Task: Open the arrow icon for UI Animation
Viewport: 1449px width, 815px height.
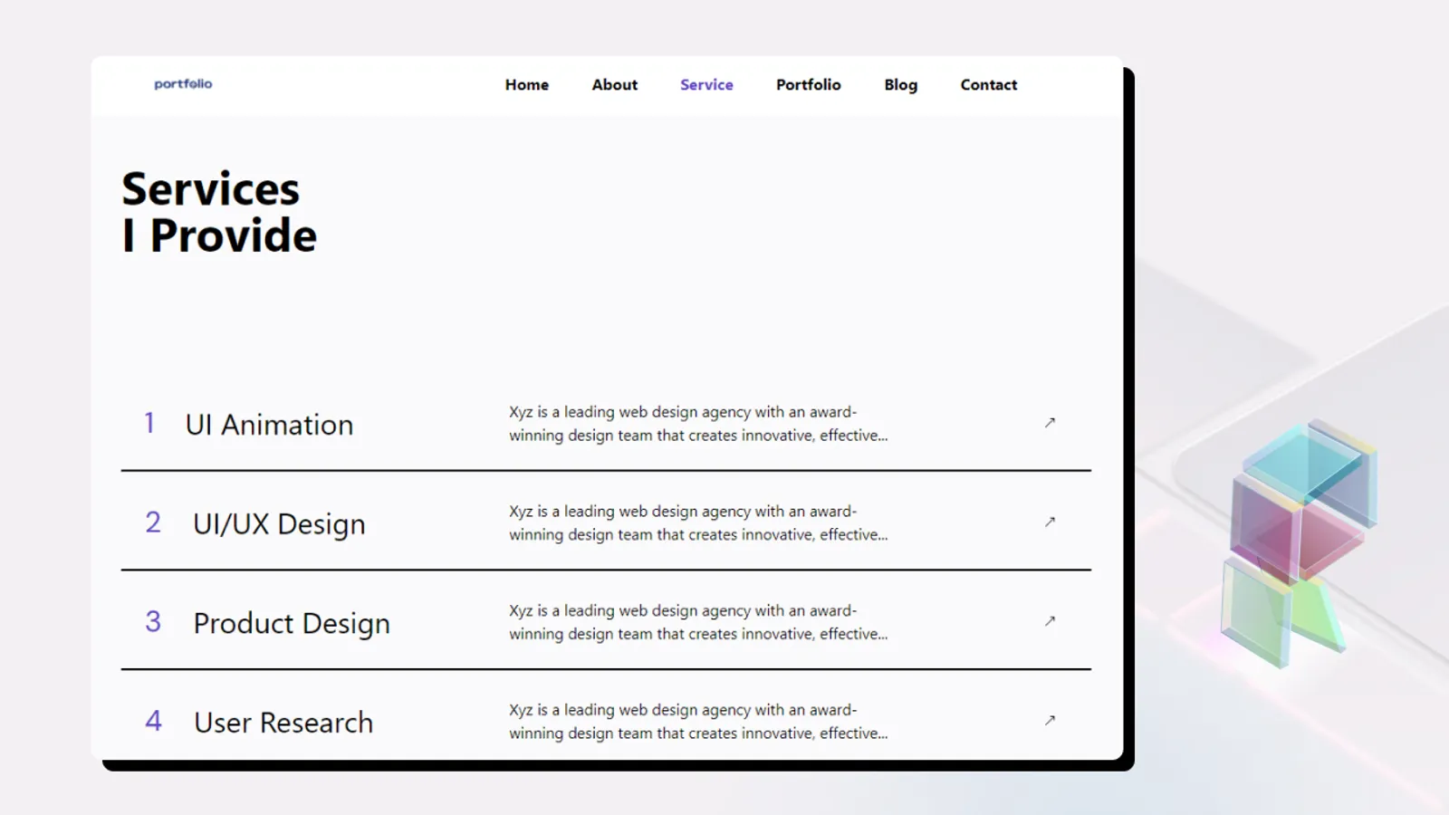Action: coord(1050,423)
